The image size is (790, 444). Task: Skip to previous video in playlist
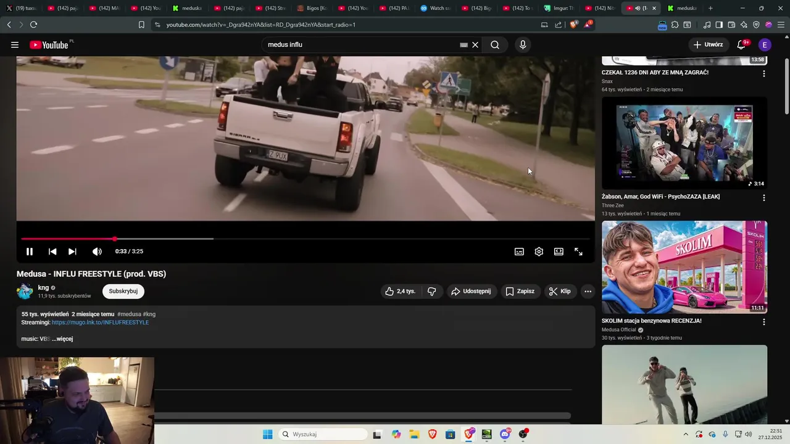click(x=52, y=252)
